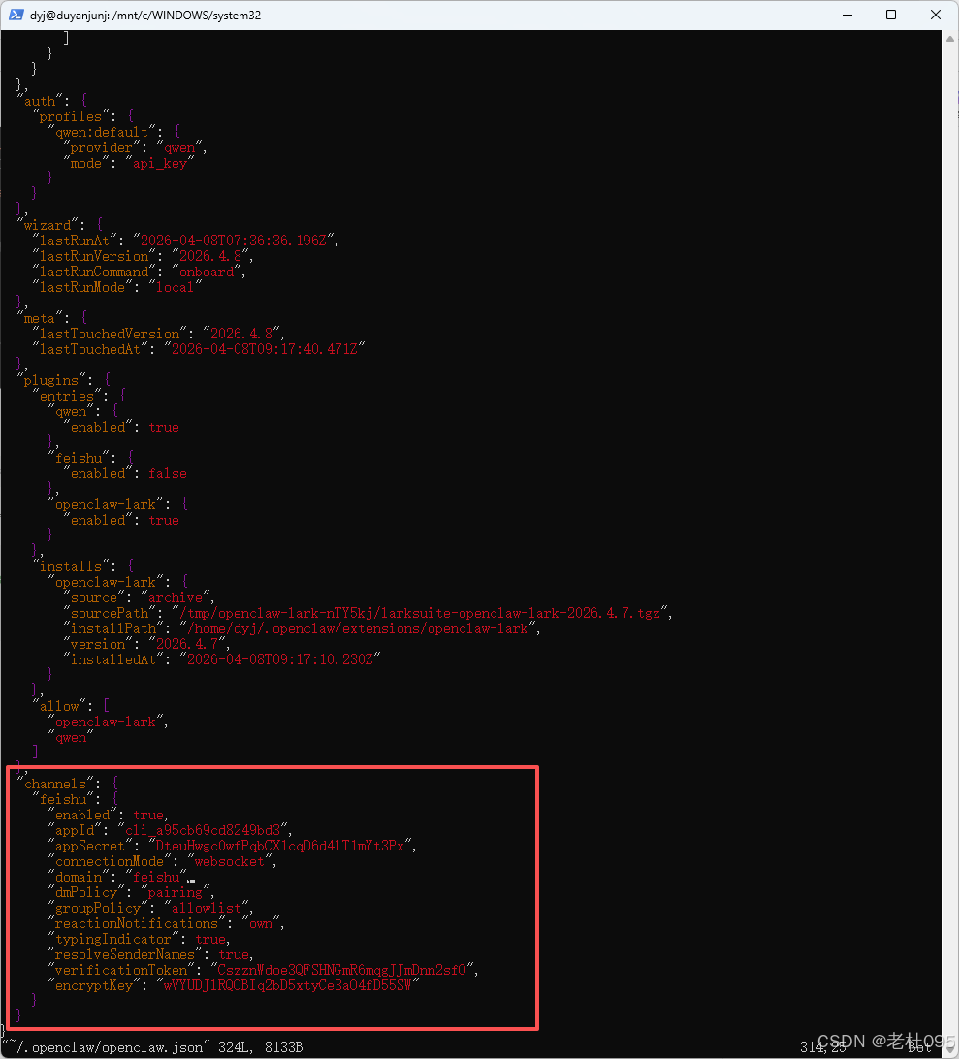
Task: Click the encryptKey value string
Action: pos(288,986)
